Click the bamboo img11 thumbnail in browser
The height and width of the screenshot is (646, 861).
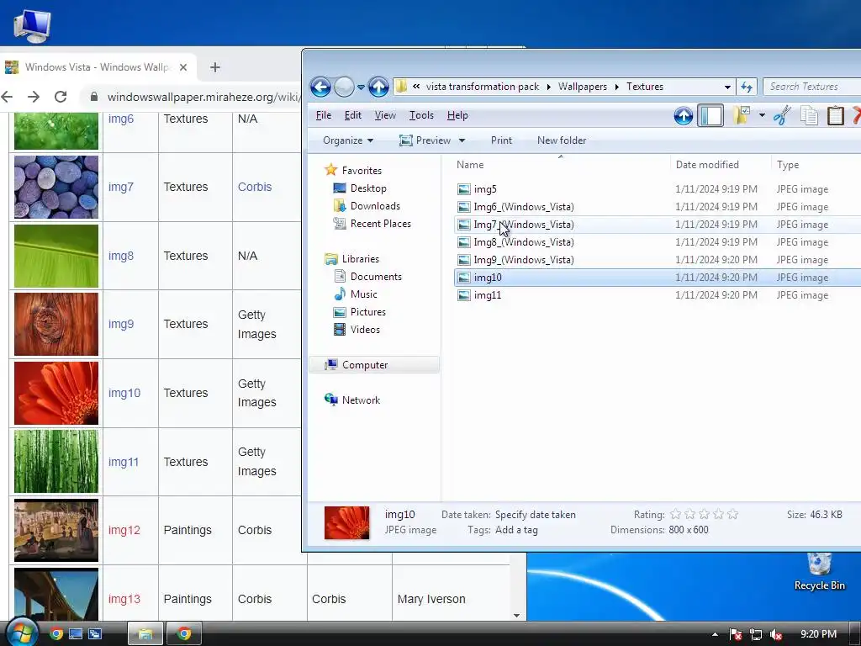(56, 462)
